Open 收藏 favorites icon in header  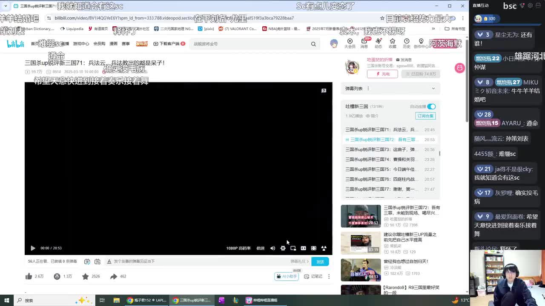[x=392, y=43]
